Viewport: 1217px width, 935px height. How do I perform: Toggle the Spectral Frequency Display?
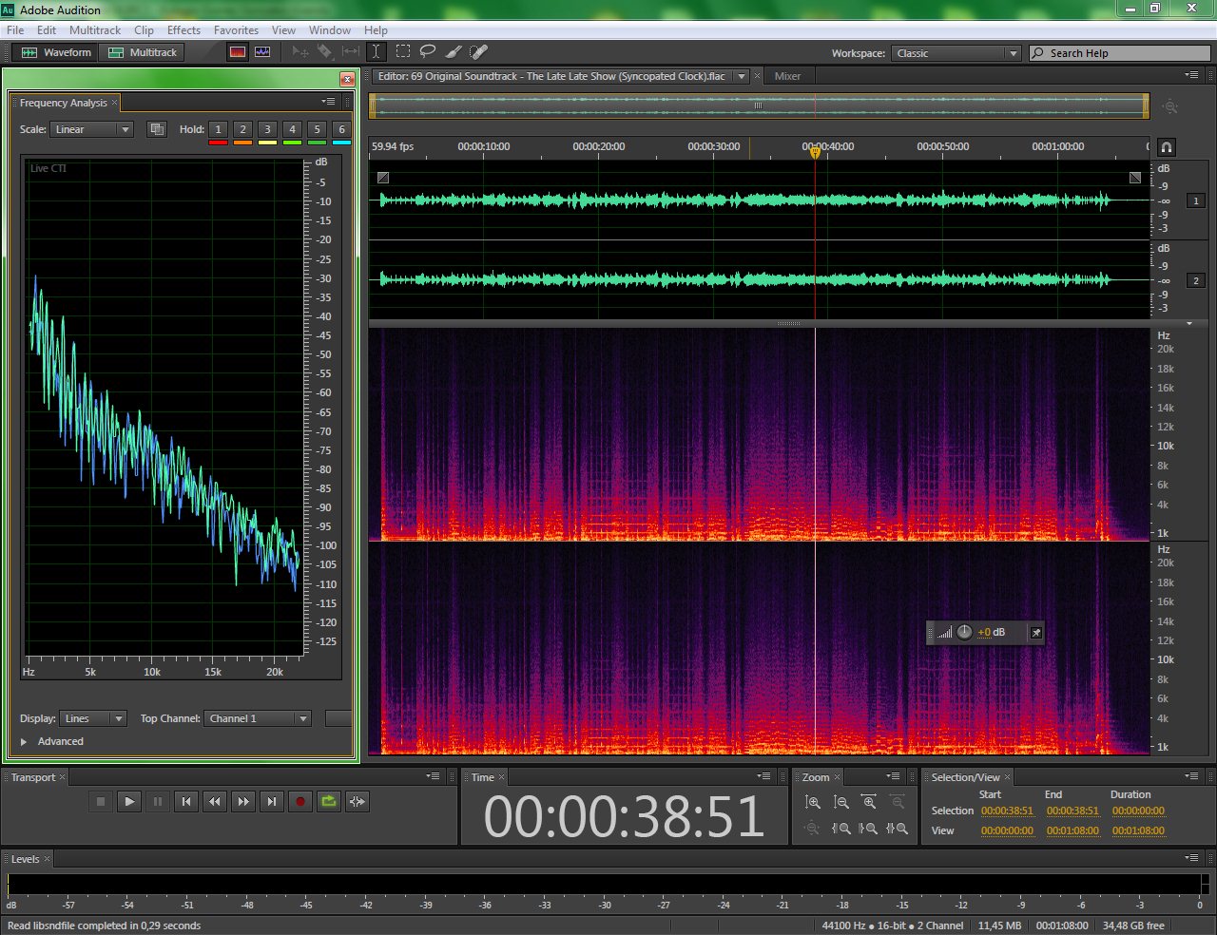point(238,52)
